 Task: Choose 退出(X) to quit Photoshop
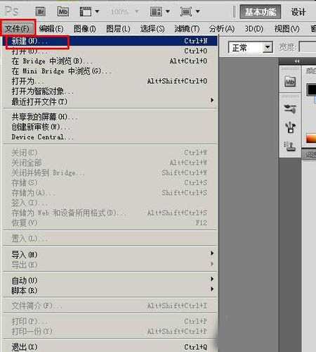[x=110, y=346]
